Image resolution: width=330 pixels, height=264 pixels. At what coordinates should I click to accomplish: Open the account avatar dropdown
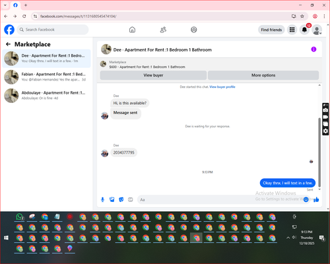pos(317,30)
